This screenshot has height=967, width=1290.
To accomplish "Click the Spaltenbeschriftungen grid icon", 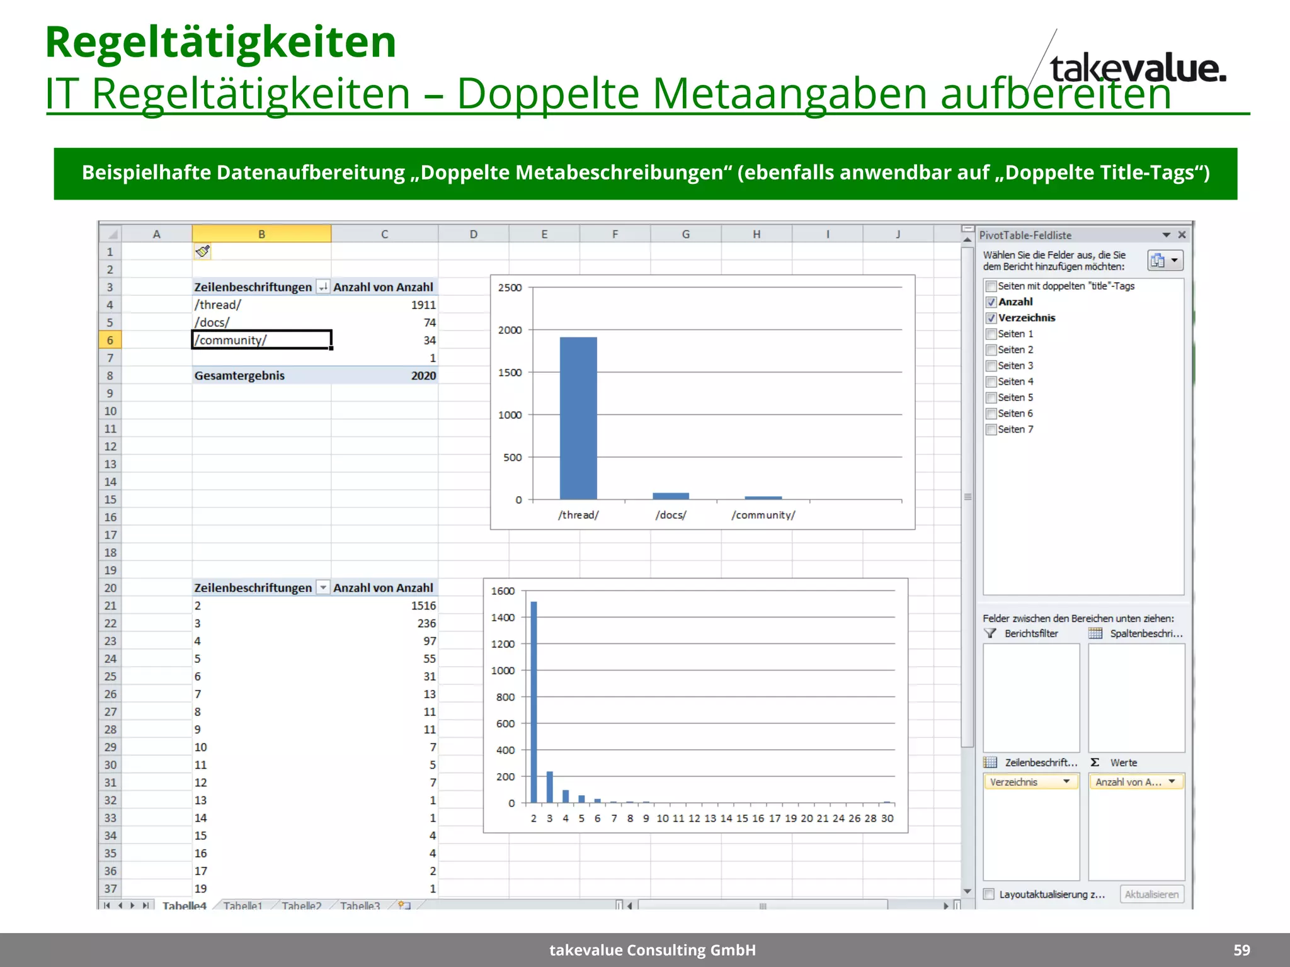I will 1095,633.
